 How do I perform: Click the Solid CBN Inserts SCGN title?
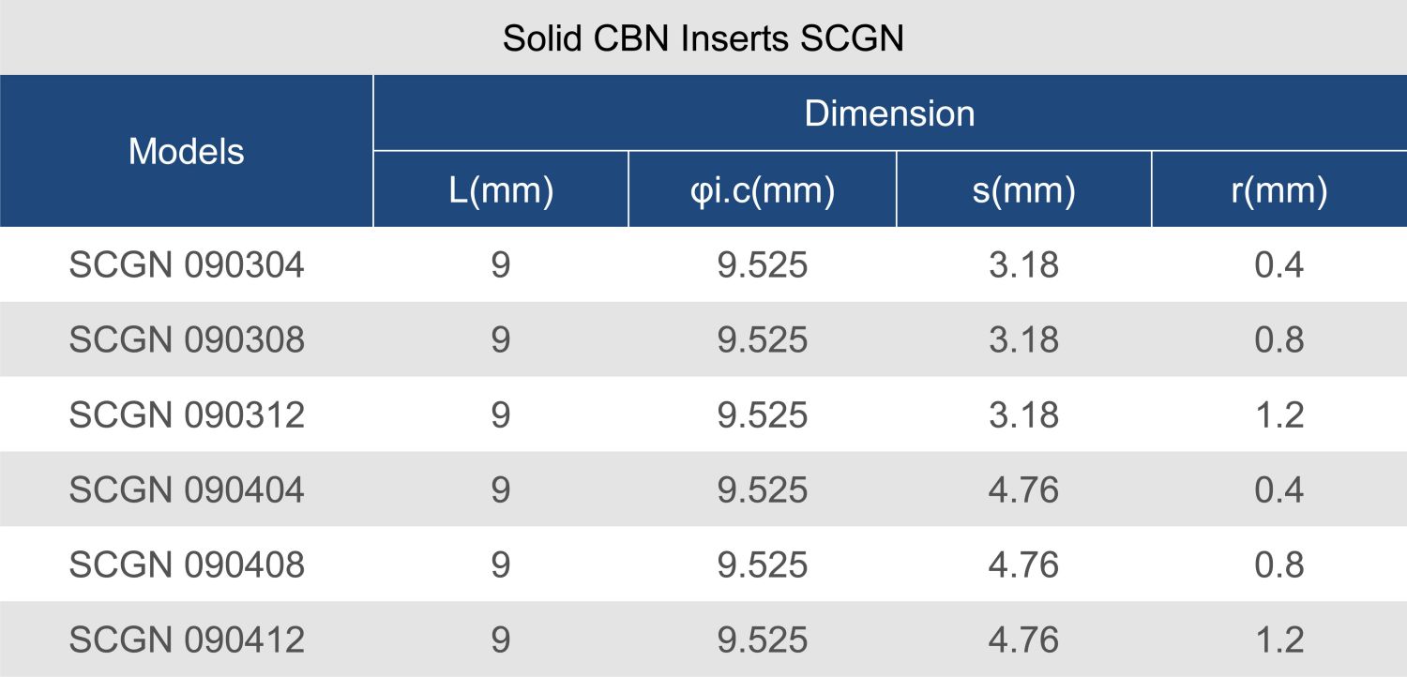(x=703, y=38)
